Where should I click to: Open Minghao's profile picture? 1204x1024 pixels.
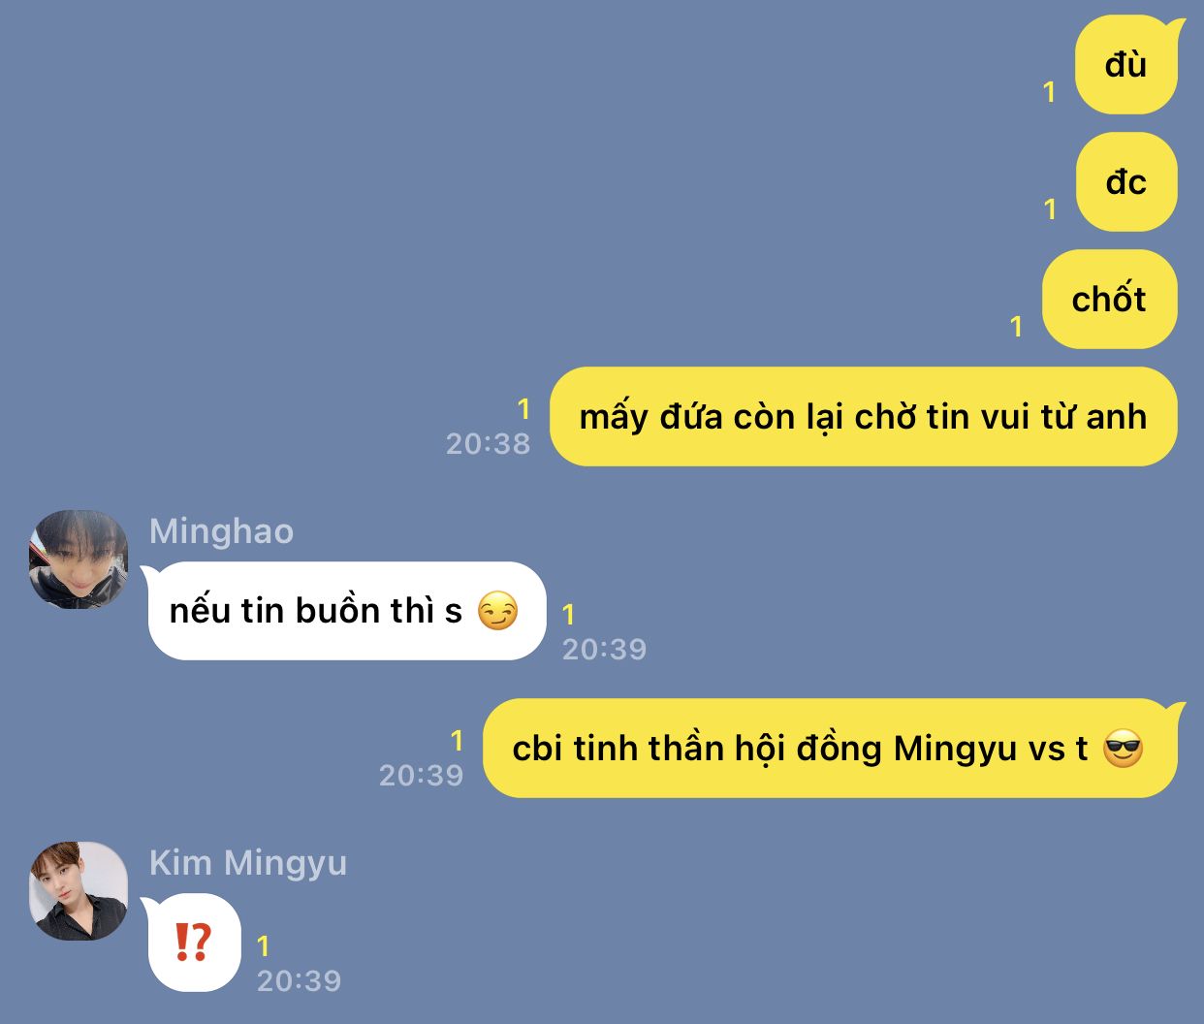click(x=79, y=560)
